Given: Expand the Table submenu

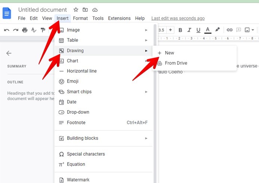Looking at the screenshot, I should [104, 40].
